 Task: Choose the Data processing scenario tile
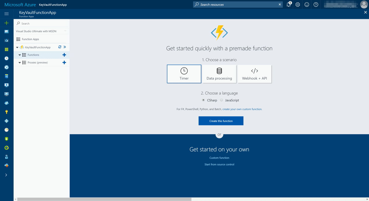coord(219,74)
